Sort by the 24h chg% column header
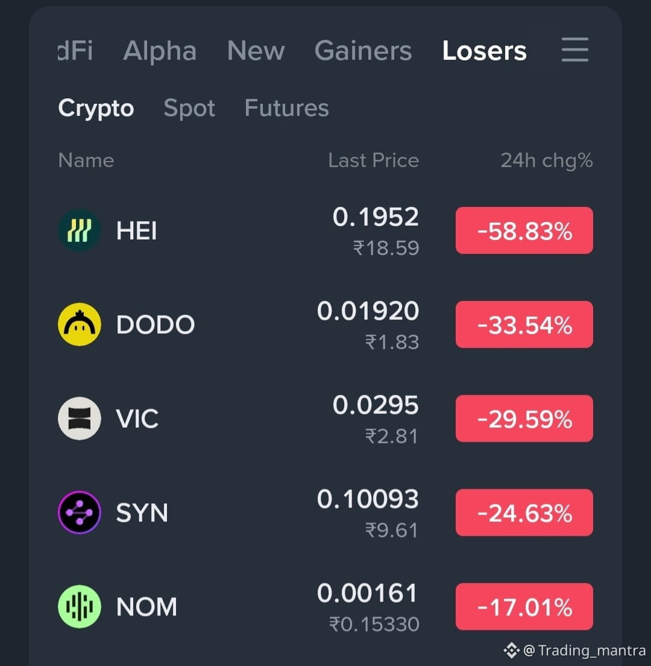651x666 pixels. click(x=547, y=161)
